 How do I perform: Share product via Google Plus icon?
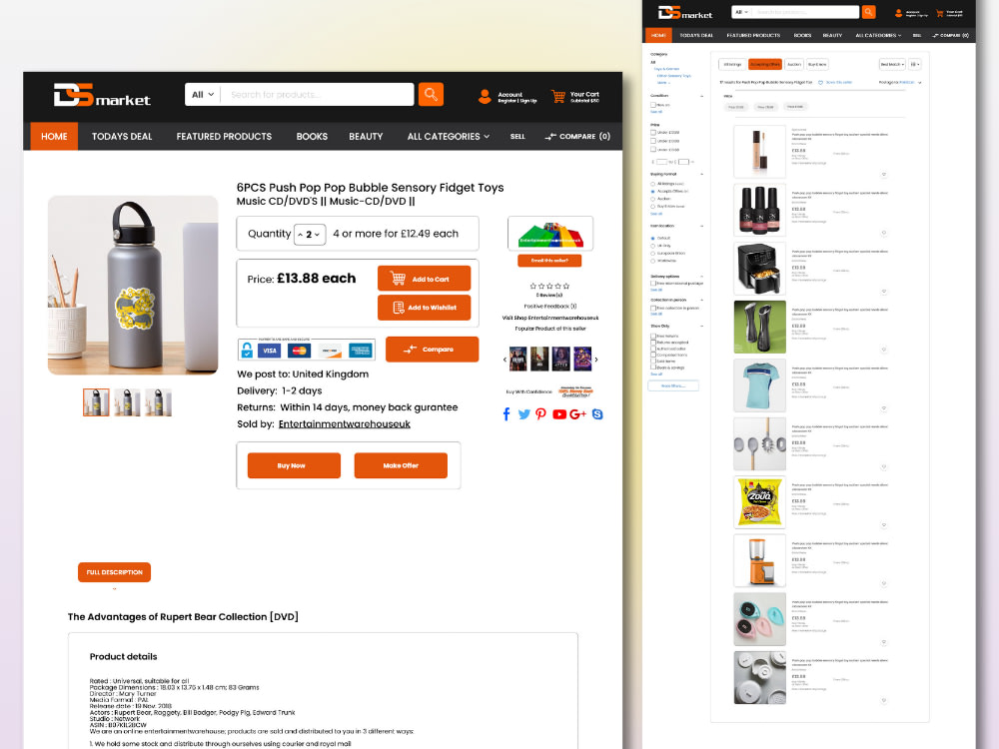point(577,414)
